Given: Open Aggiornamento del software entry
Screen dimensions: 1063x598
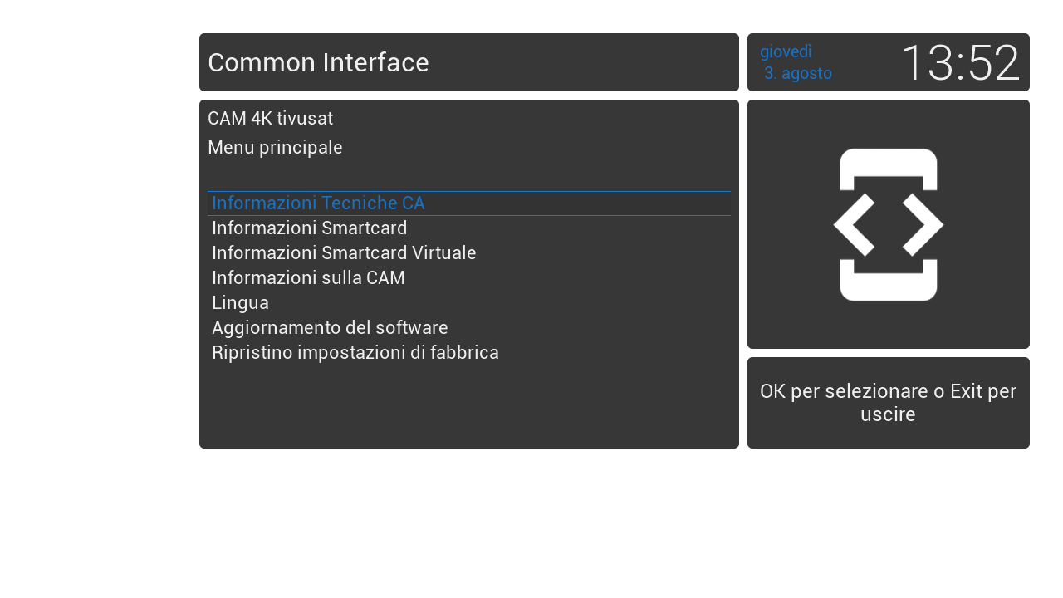Looking at the screenshot, I should pyautogui.click(x=469, y=328).
